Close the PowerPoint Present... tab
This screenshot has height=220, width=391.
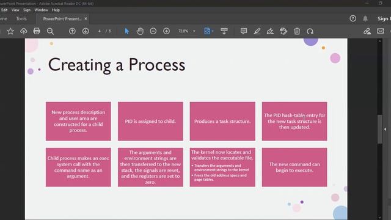click(x=86, y=18)
